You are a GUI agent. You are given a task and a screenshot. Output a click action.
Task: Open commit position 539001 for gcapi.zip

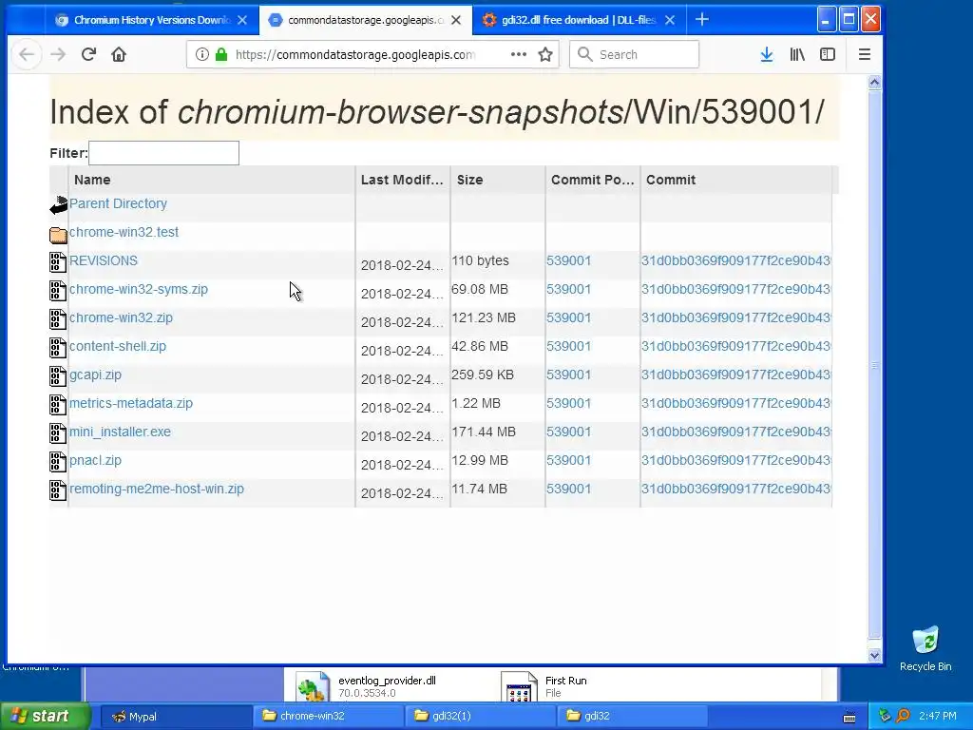coord(568,375)
